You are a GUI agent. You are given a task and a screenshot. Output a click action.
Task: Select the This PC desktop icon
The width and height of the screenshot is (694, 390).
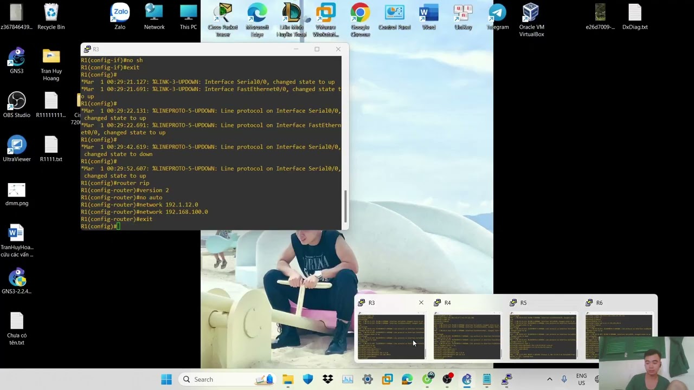(x=188, y=17)
